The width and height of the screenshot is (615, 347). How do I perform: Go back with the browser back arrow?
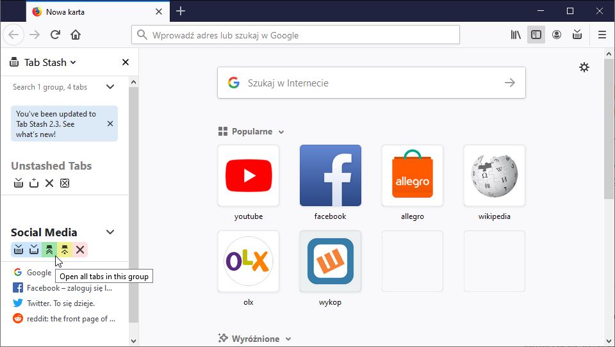13,35
